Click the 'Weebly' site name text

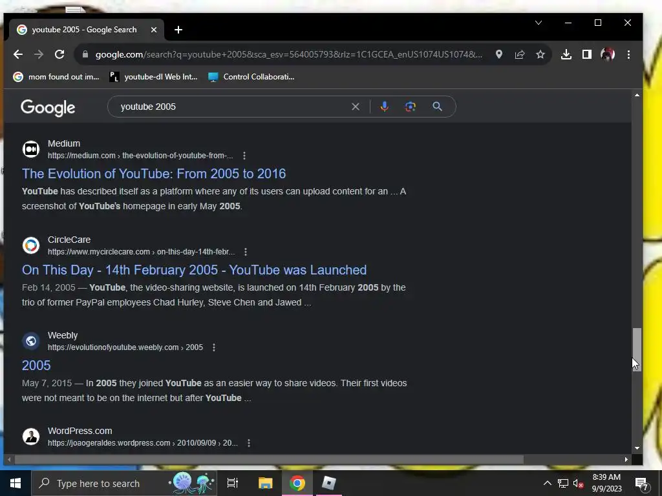(63, 335)
